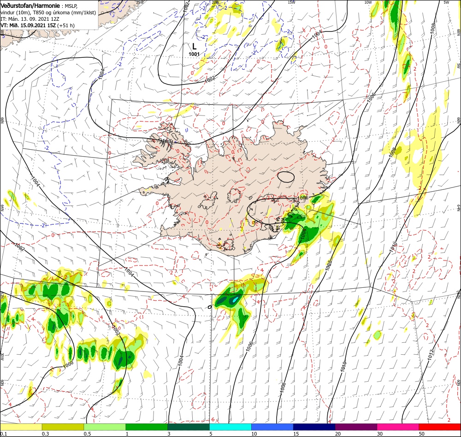The image size is (461, 437).
Task: Pick the blue 10–15 mm legend swatch
Action: pyautogui.click(x=272, y=427)
